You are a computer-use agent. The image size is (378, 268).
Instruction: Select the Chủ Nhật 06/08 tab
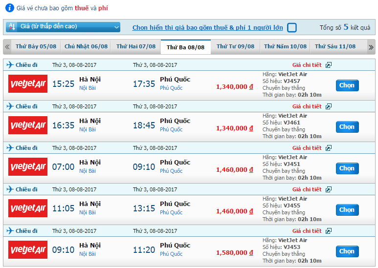86,46
